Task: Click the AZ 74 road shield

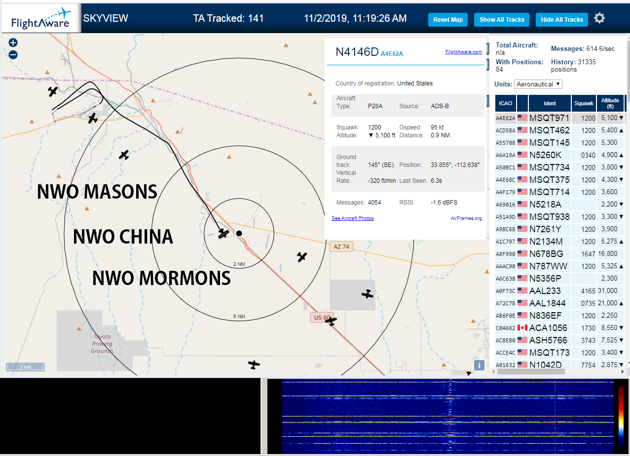Action: [x=341, y=247]
